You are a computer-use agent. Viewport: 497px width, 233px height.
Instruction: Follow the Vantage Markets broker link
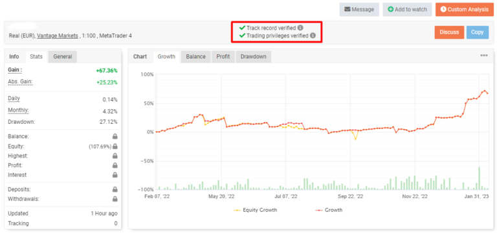pos(58,35)
